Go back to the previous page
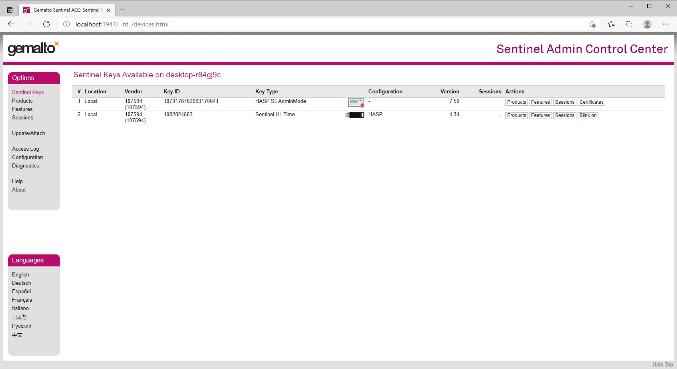The width and height of the screenshot is (677, 369). point(11,24)
